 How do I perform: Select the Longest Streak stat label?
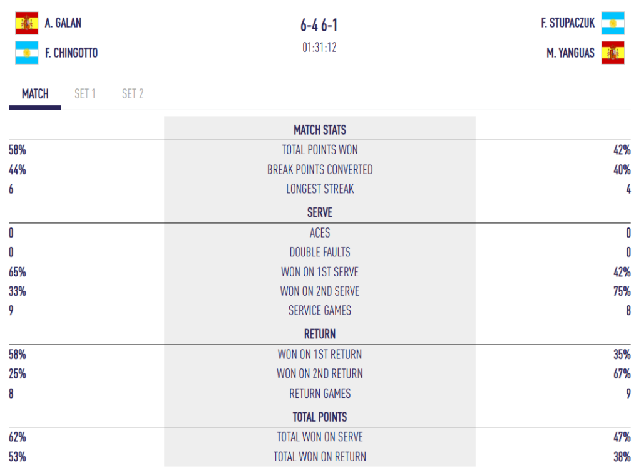320,189
